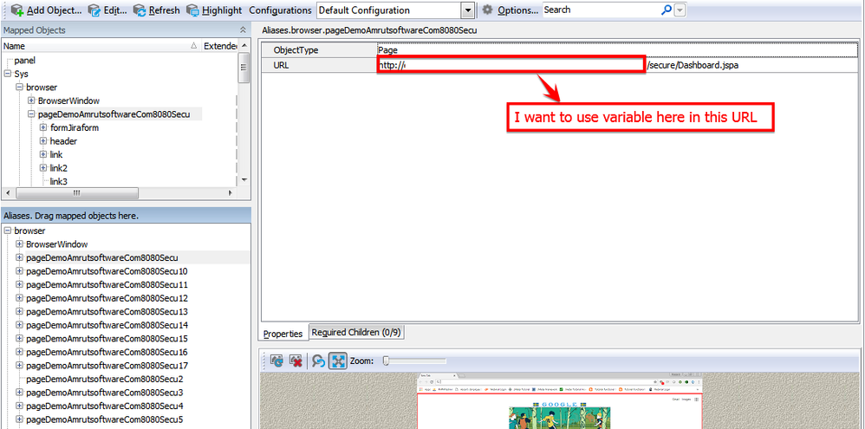Click the Refresh toolbar button
The width and height of the screenshot is (865, 429).
tap(157, 10)
